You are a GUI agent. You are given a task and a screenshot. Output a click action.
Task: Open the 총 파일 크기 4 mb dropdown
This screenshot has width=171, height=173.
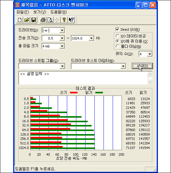coord(62,46)
